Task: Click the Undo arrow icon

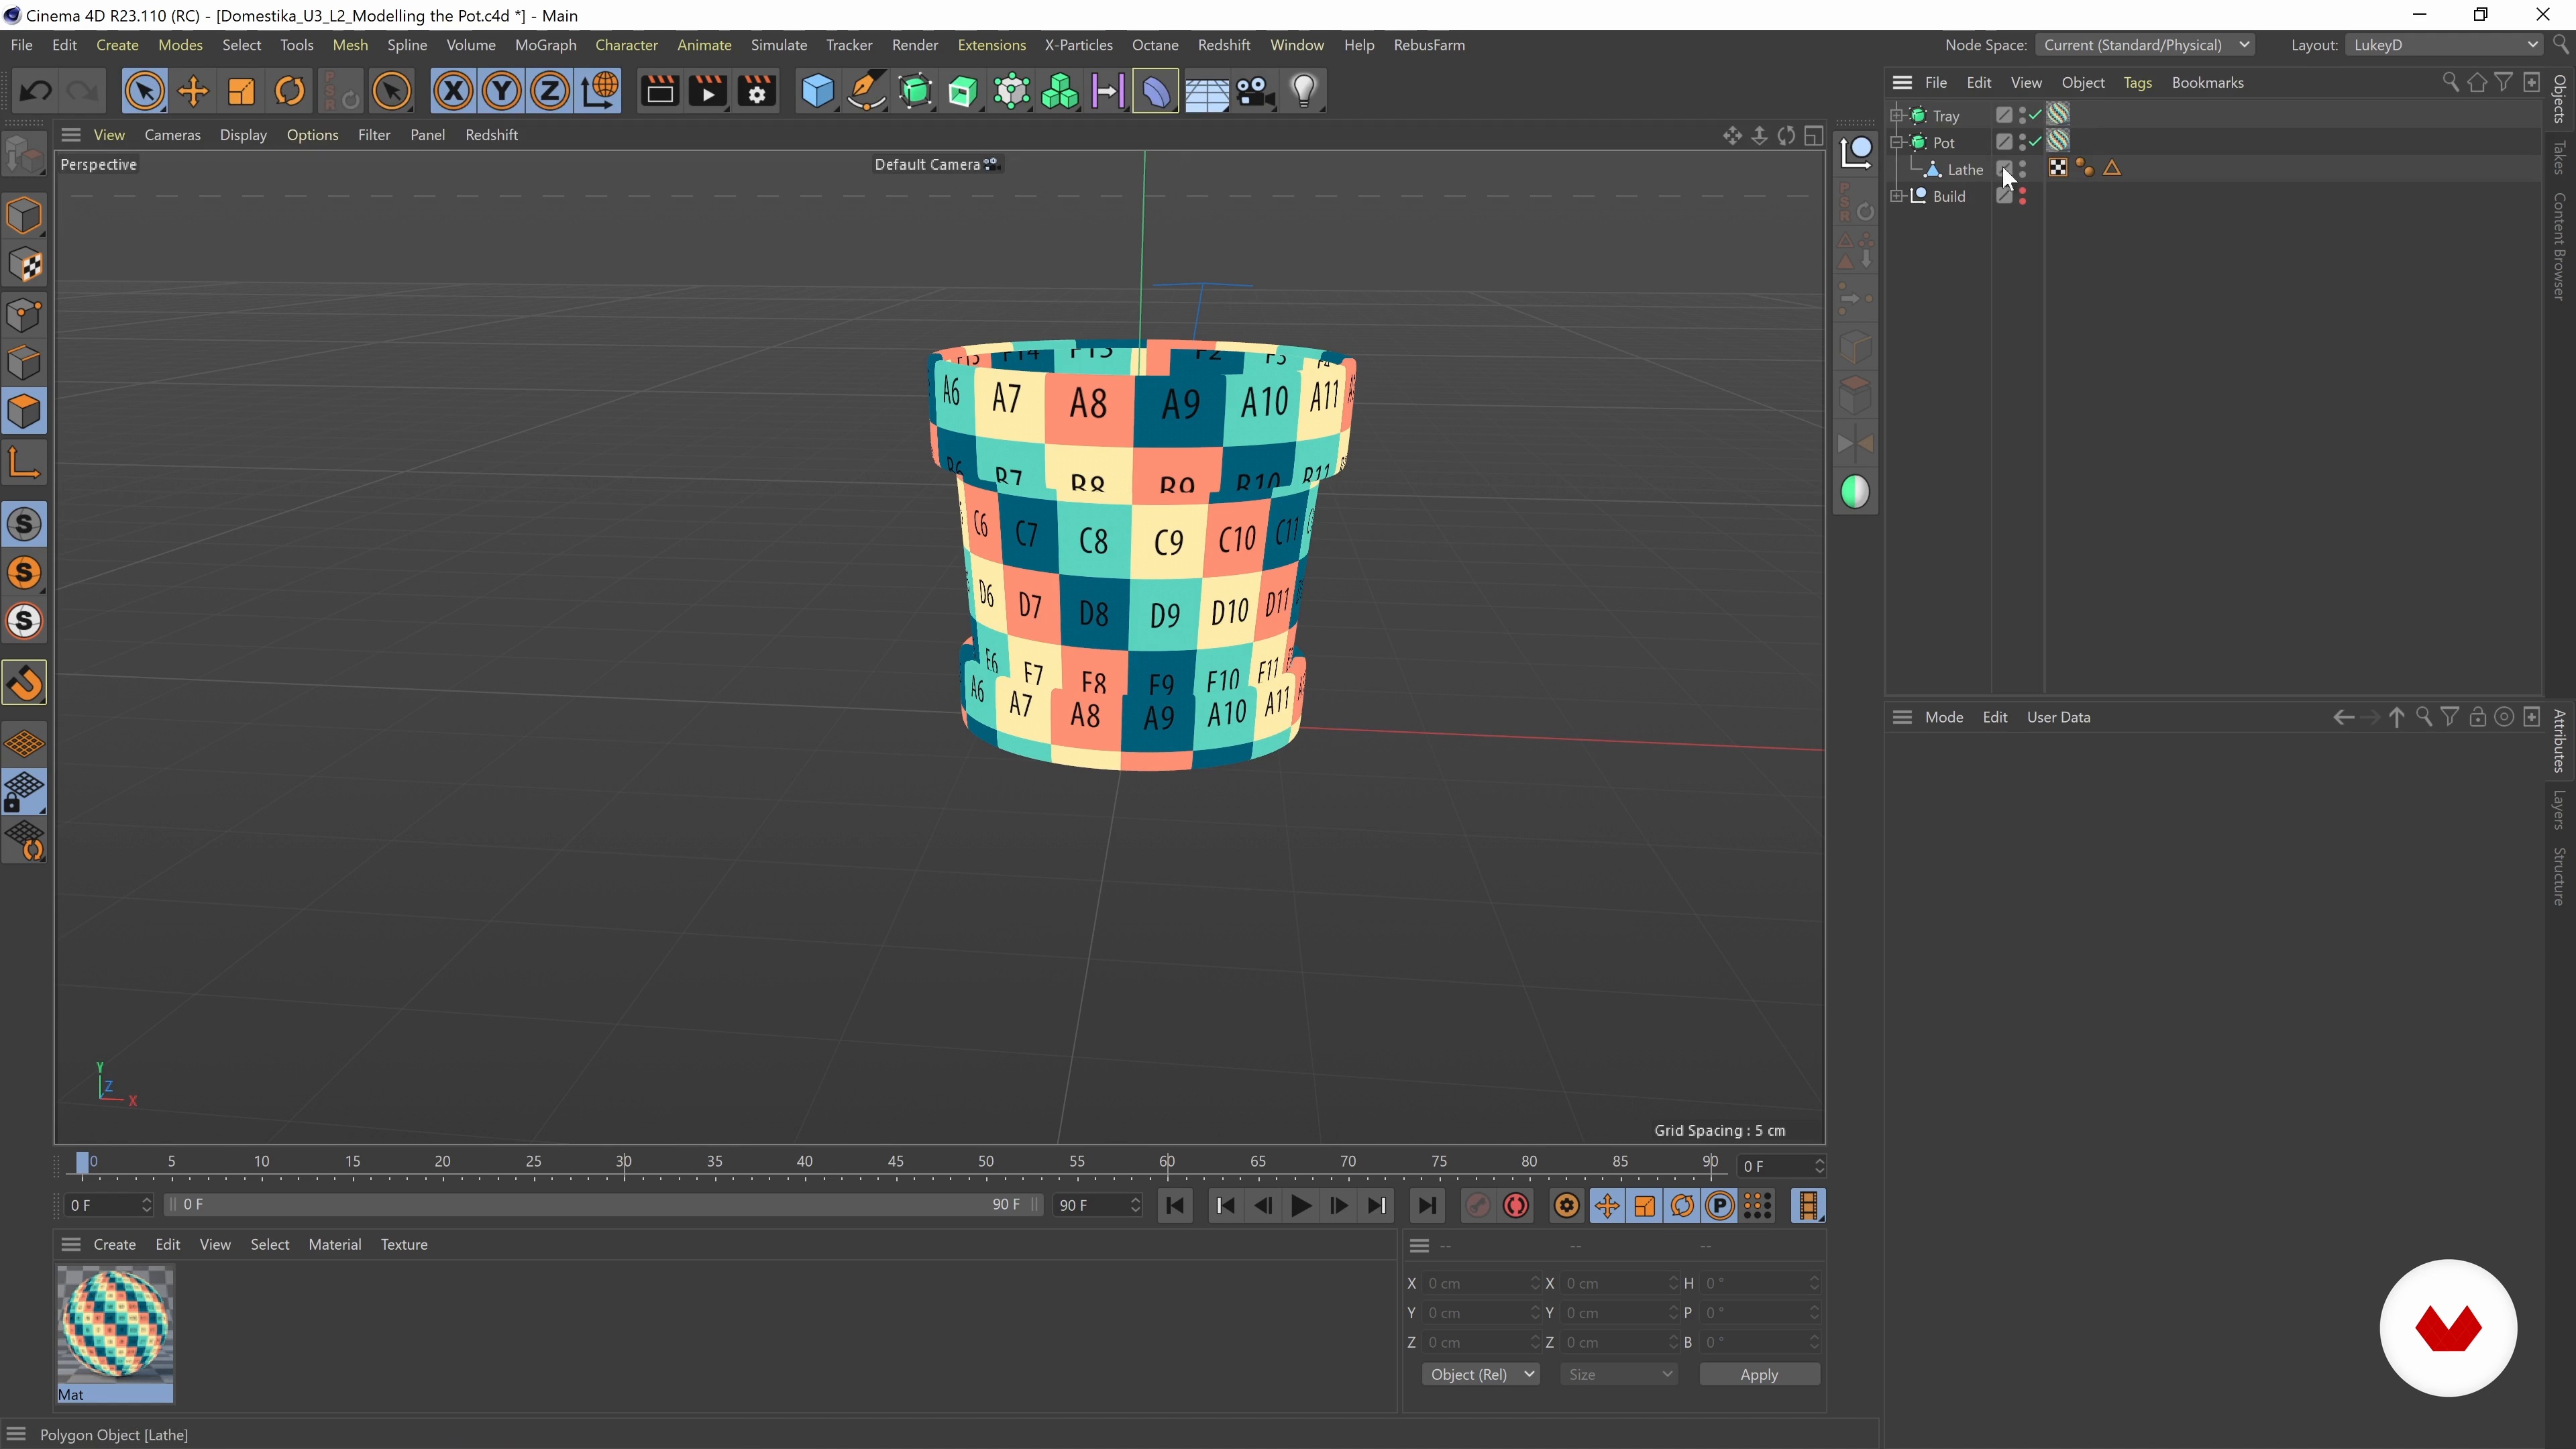Action: pos(36,92)
